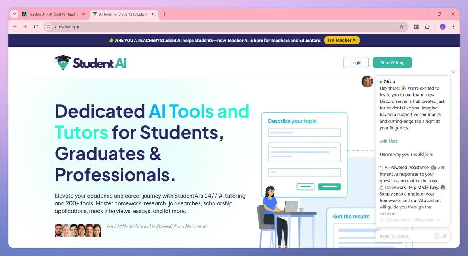Open the emoji picker in chat
468x256 pixels.
coord(436,236)
